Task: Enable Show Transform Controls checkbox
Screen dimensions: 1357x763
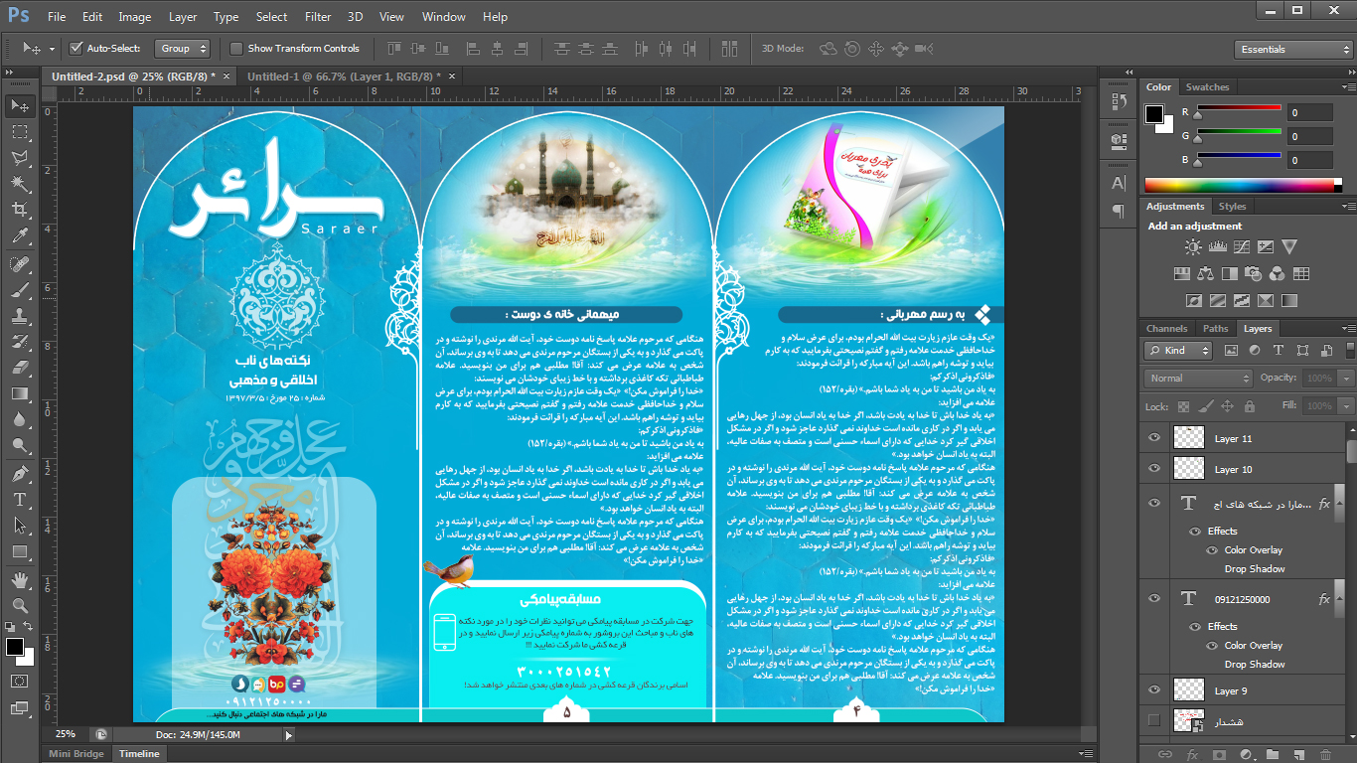Action: [x=236, y=49]
